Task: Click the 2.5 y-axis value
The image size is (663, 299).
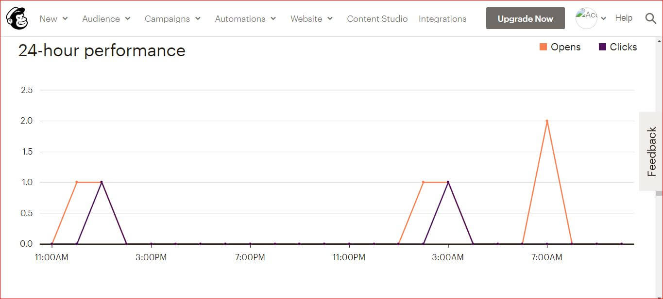Action: click(27, 90)
